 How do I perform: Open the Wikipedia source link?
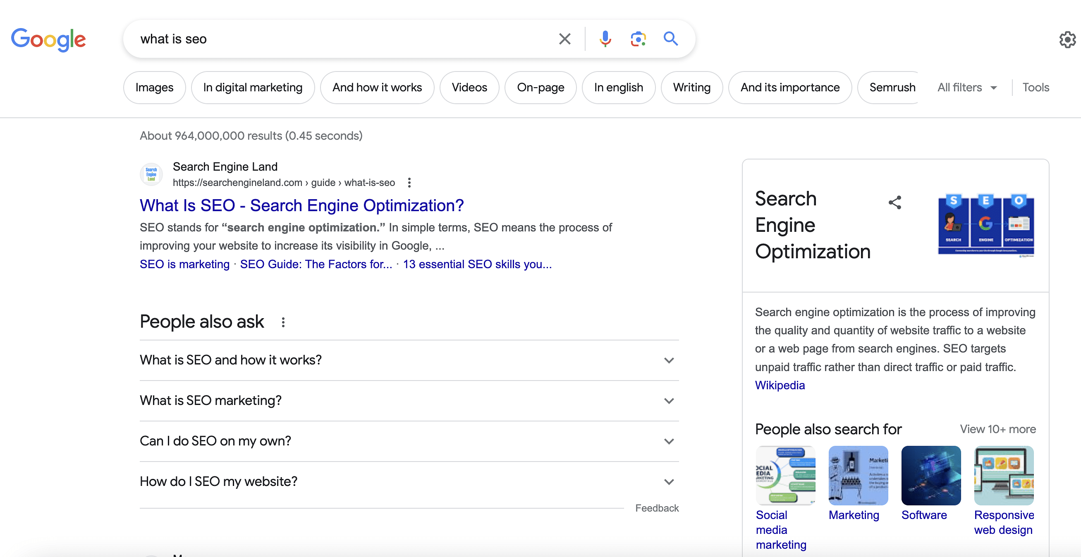780,385
